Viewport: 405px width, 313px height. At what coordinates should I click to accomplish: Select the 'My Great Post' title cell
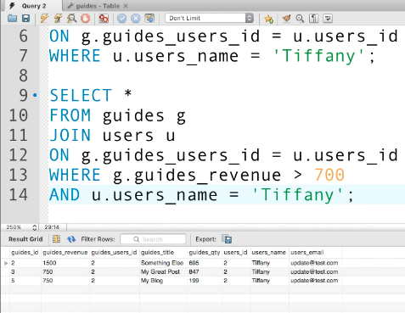[x=163, y=271]
